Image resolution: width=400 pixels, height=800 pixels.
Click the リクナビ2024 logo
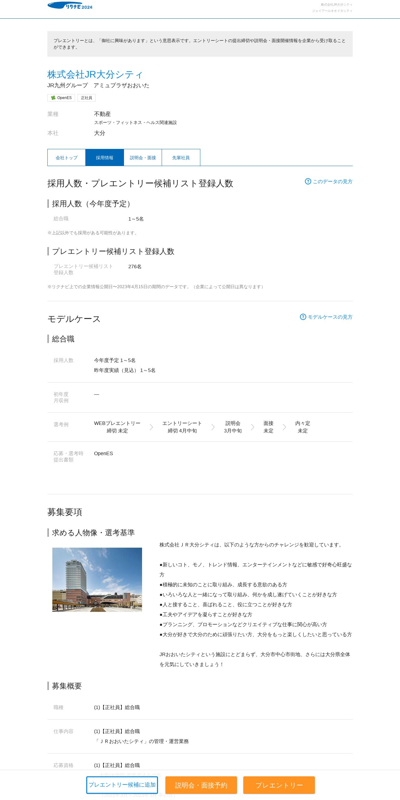point(70,5)
